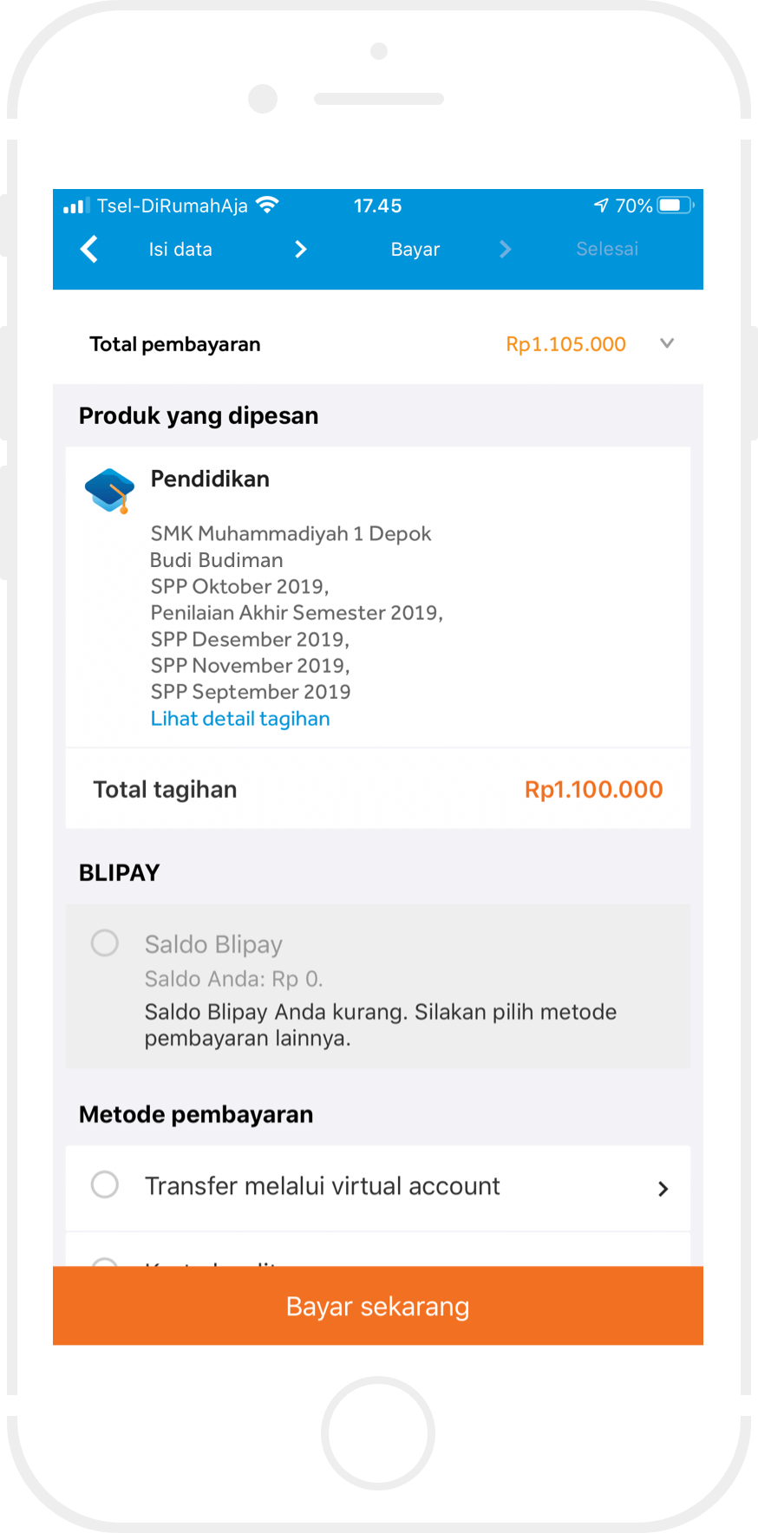This screenshot has height=1533, width=758.
Task: Tap the back arrow in header
Action: pos(89,250)
